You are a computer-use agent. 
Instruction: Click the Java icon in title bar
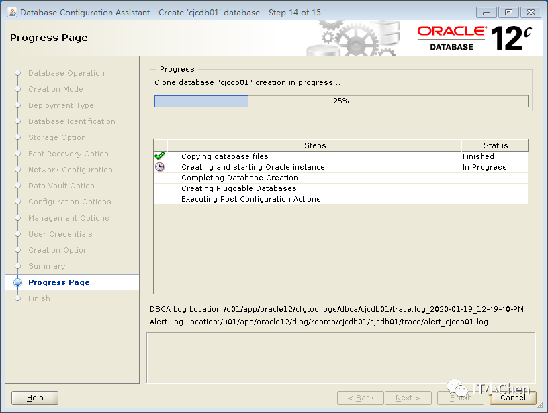(x=12, y=12)
